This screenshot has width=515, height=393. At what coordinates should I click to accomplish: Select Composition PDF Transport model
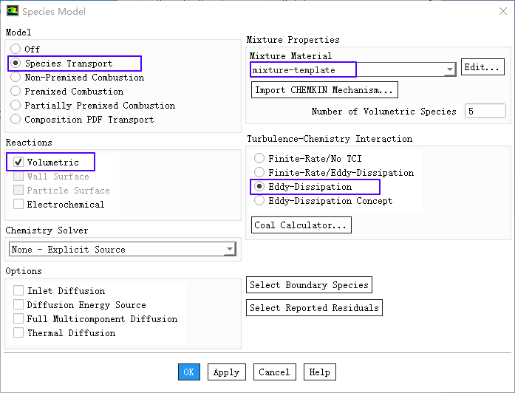pos(16,120)
